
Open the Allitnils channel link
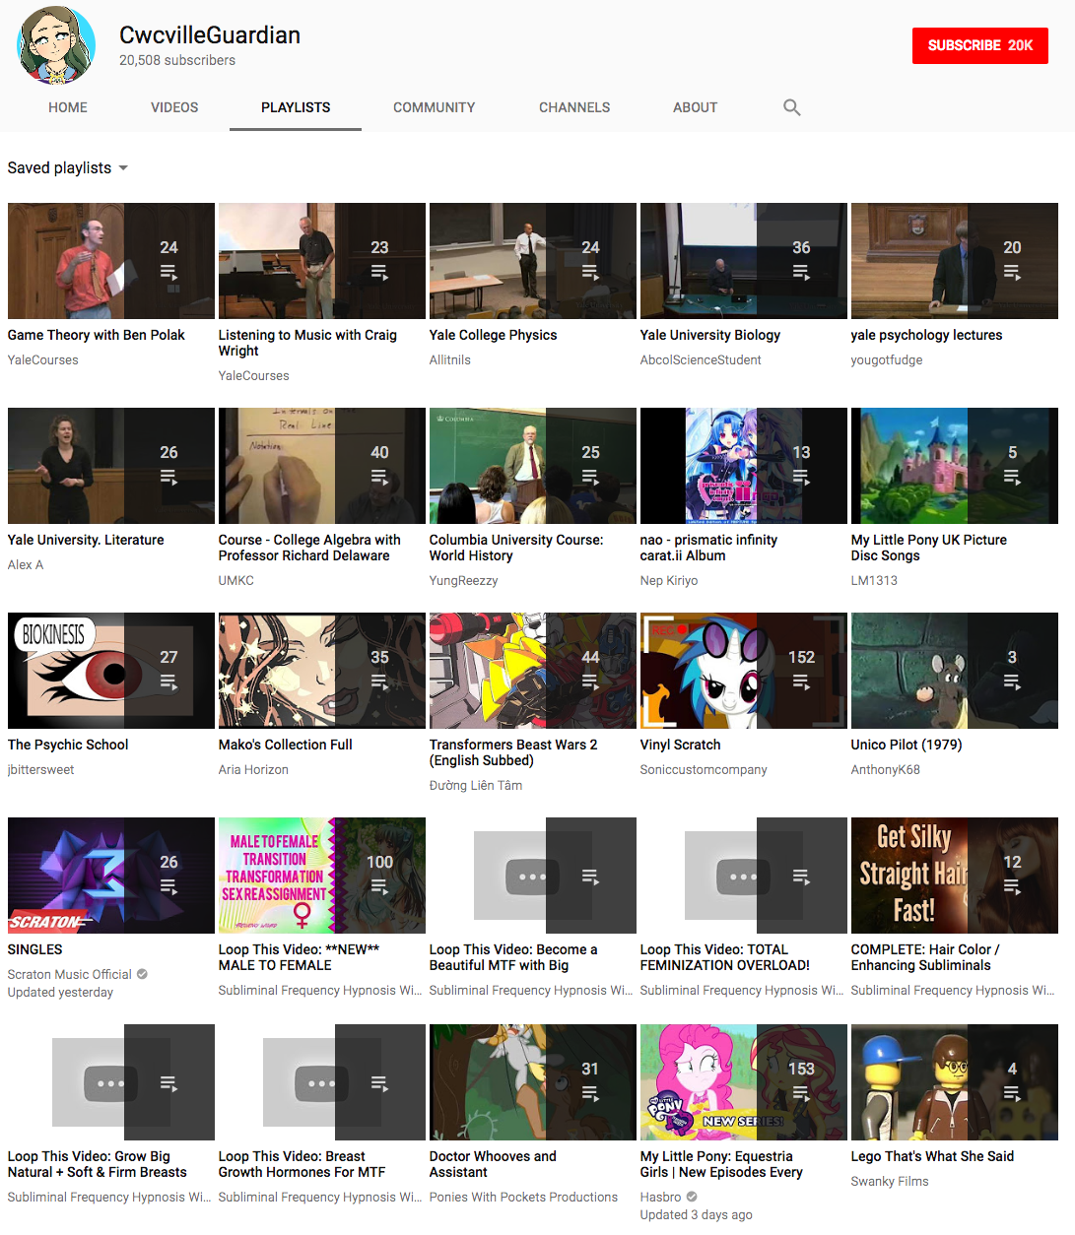[x=450, y=359]
